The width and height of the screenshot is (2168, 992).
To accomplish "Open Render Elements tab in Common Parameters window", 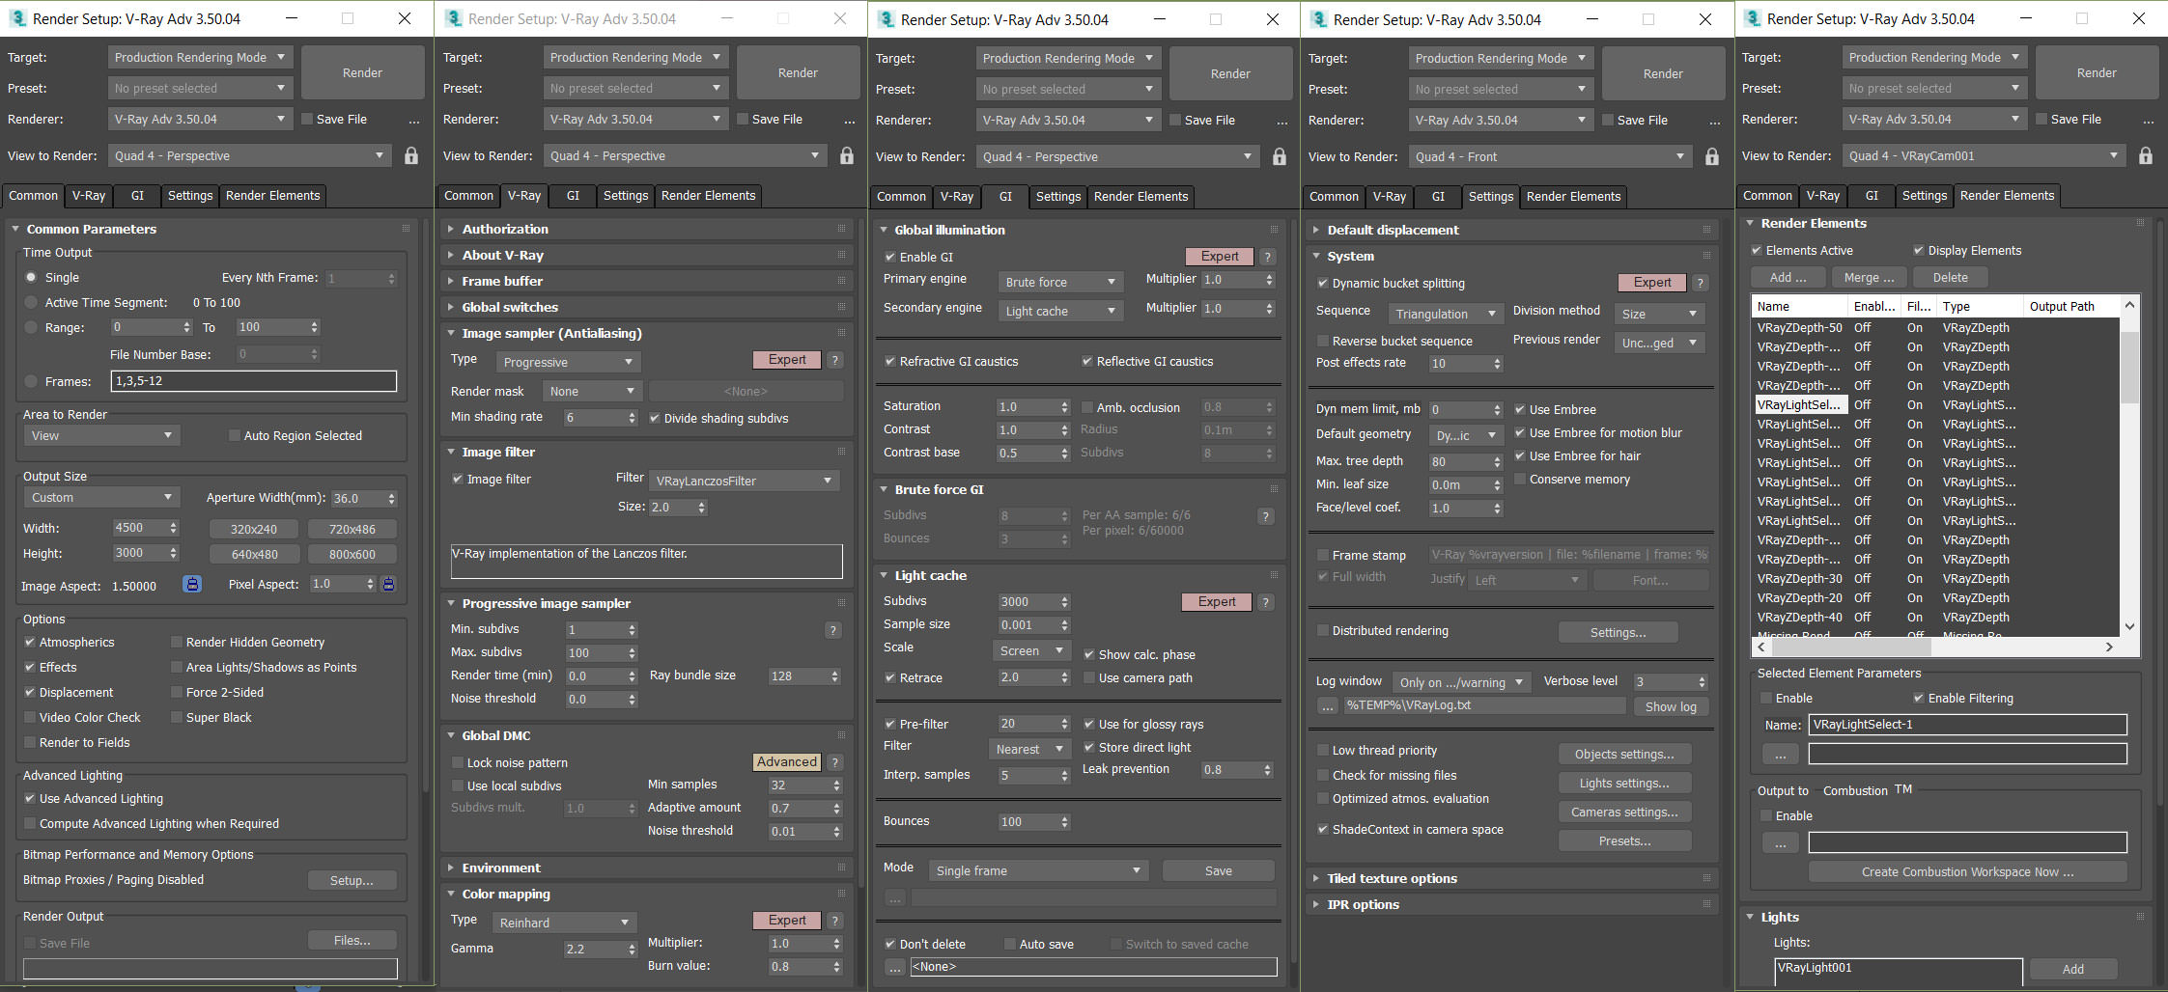I will [272, 195].
